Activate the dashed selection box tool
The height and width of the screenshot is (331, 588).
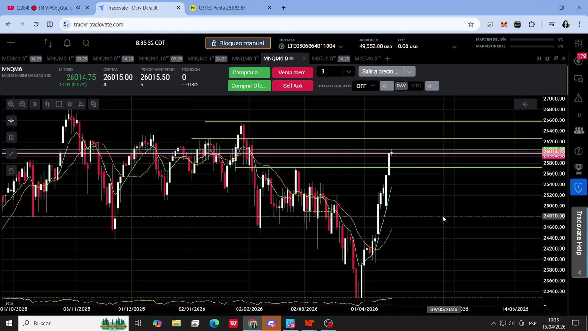tap(58, 104)
